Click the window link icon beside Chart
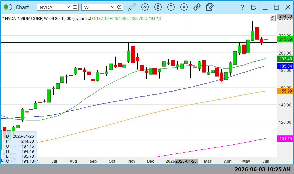The width and height of the screenshot is (294, 174). click(x=8, y=7)
